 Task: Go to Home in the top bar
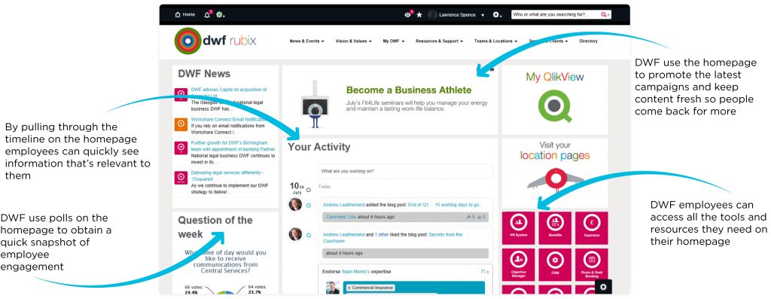185,15
